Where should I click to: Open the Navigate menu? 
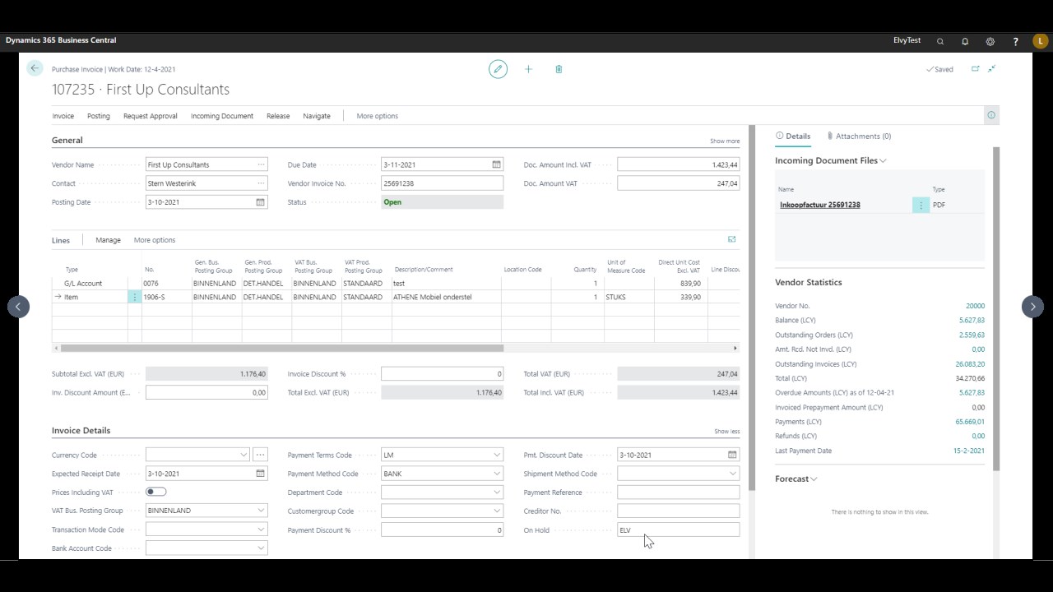pos(317,116)
